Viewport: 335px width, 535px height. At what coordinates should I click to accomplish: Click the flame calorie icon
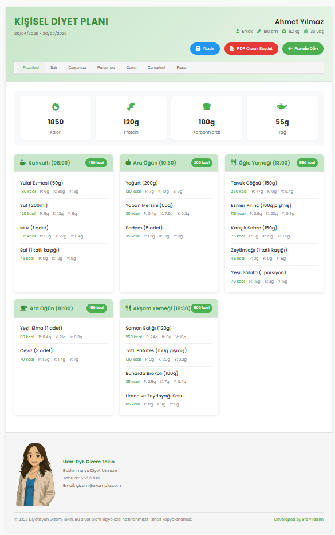pyautogui.click(x=56, y=107)
